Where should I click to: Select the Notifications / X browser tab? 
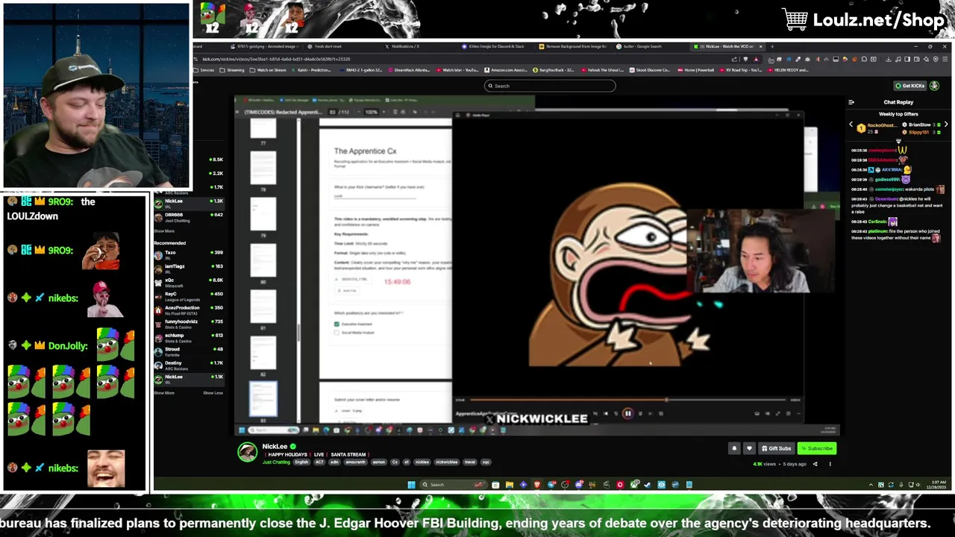pos(407,46)
